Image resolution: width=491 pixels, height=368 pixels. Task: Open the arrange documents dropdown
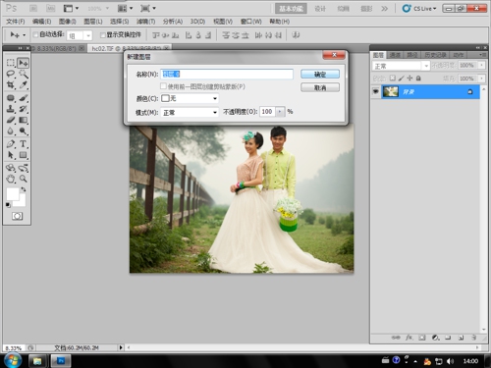(125, 8)
